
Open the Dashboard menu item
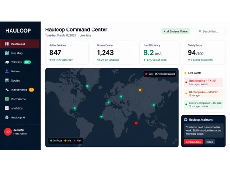20,44
